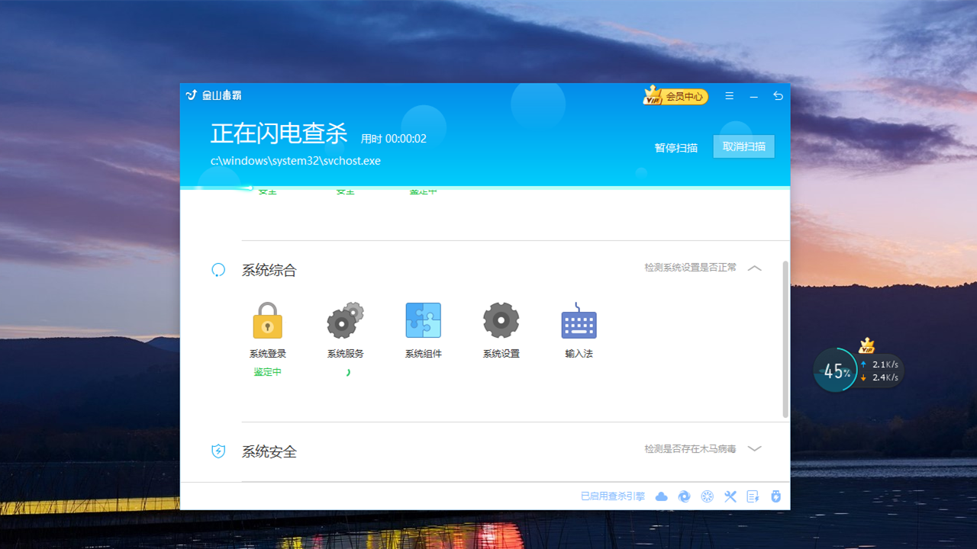Screen dimensions: 977x549
Task: Click the 系统设置 gear icon
Action: tap(501, 320)
